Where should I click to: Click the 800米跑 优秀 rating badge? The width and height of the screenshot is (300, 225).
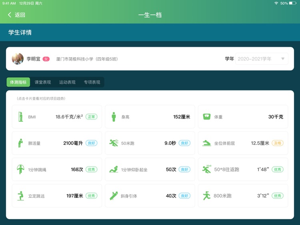[278, 196]
